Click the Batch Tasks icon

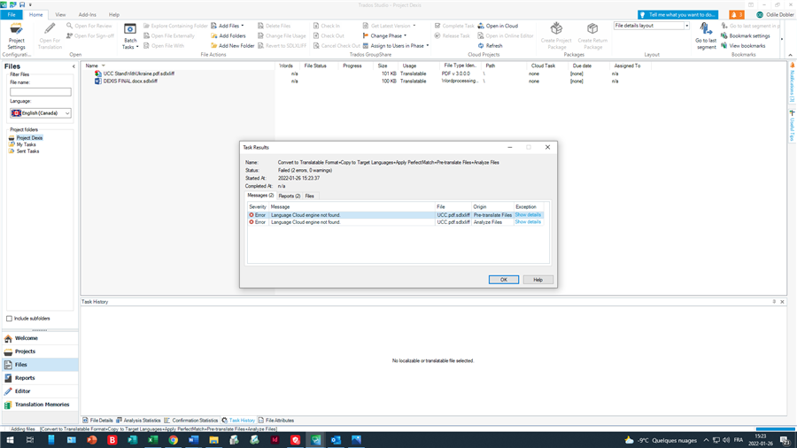point(130,30)
